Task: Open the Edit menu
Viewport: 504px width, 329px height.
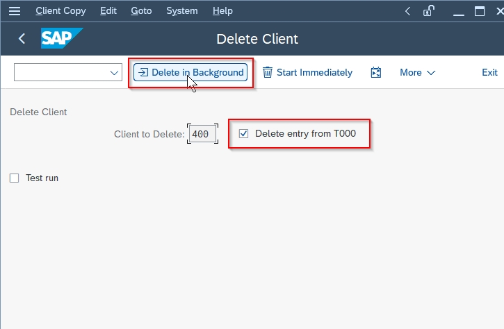Action: (x=108, y=11)
